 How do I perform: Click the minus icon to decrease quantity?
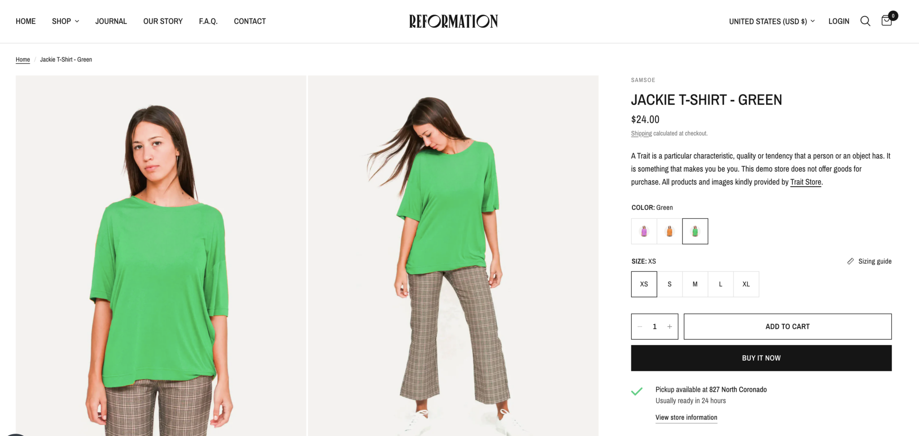pyautogui.click(x=639, y=327)
